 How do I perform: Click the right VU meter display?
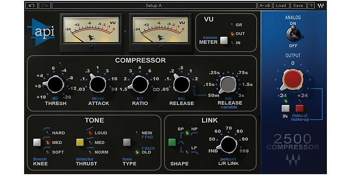[x=160, y=30]
